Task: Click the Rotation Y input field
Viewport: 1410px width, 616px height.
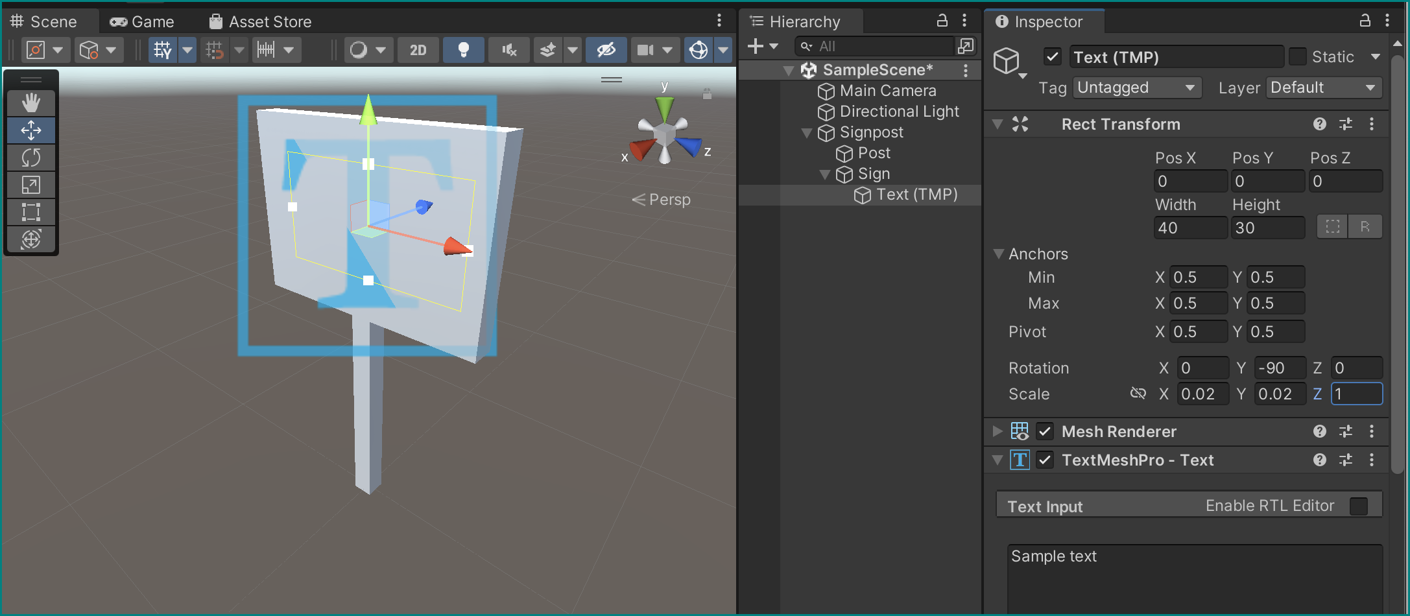Action: 1279,368
